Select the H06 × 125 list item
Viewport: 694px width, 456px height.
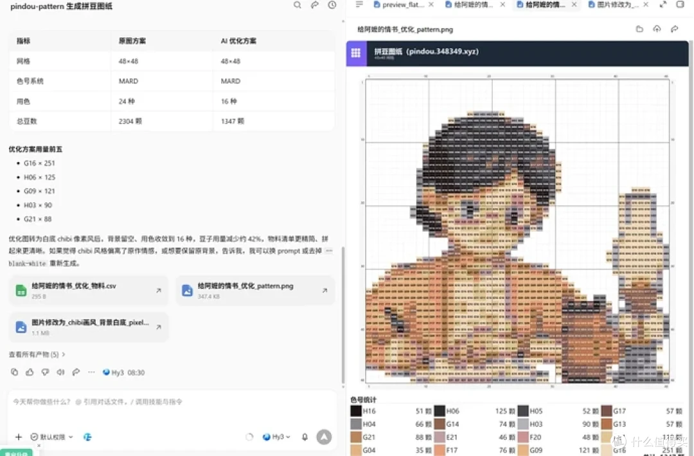tap(39, 178)
